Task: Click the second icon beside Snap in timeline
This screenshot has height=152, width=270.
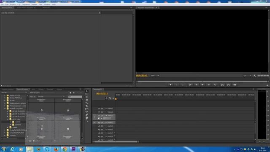Action: [x=110, y=98]
